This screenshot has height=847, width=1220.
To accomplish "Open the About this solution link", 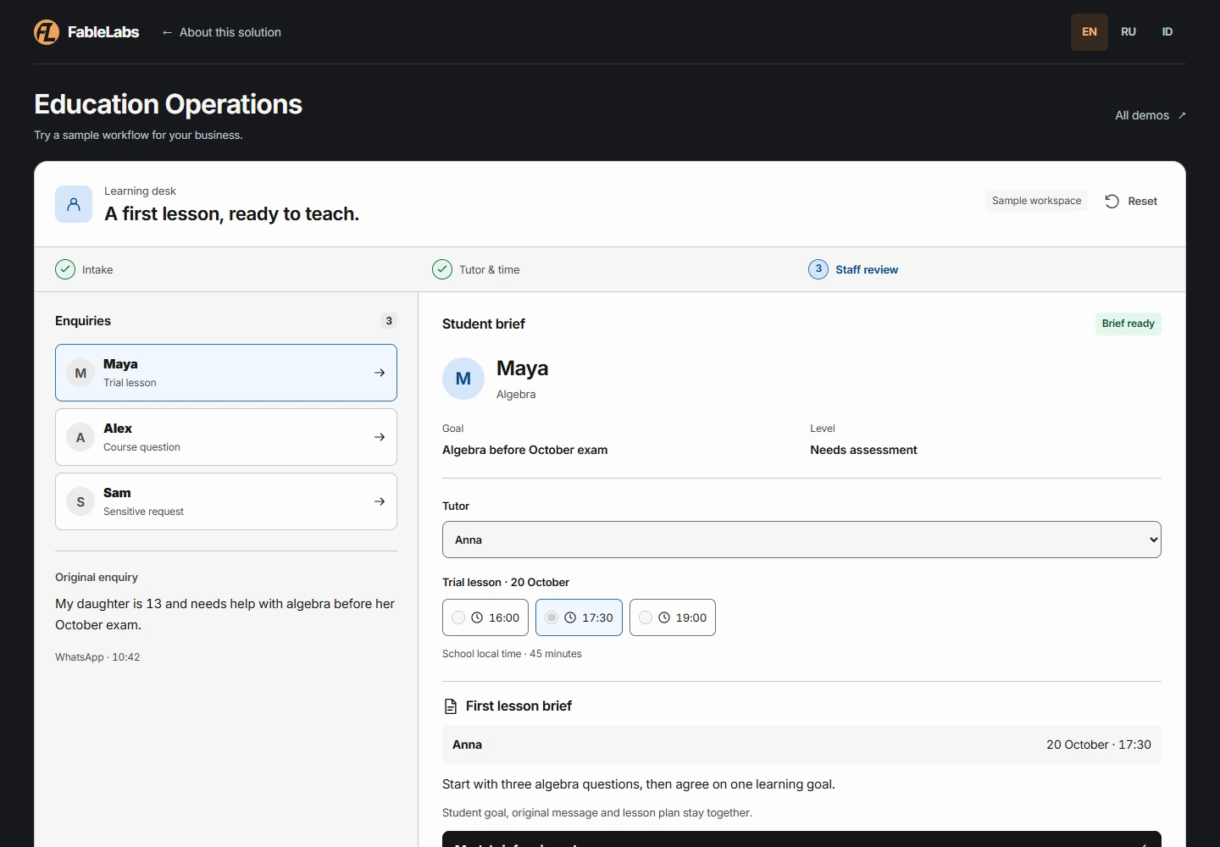I will [221, 32].
